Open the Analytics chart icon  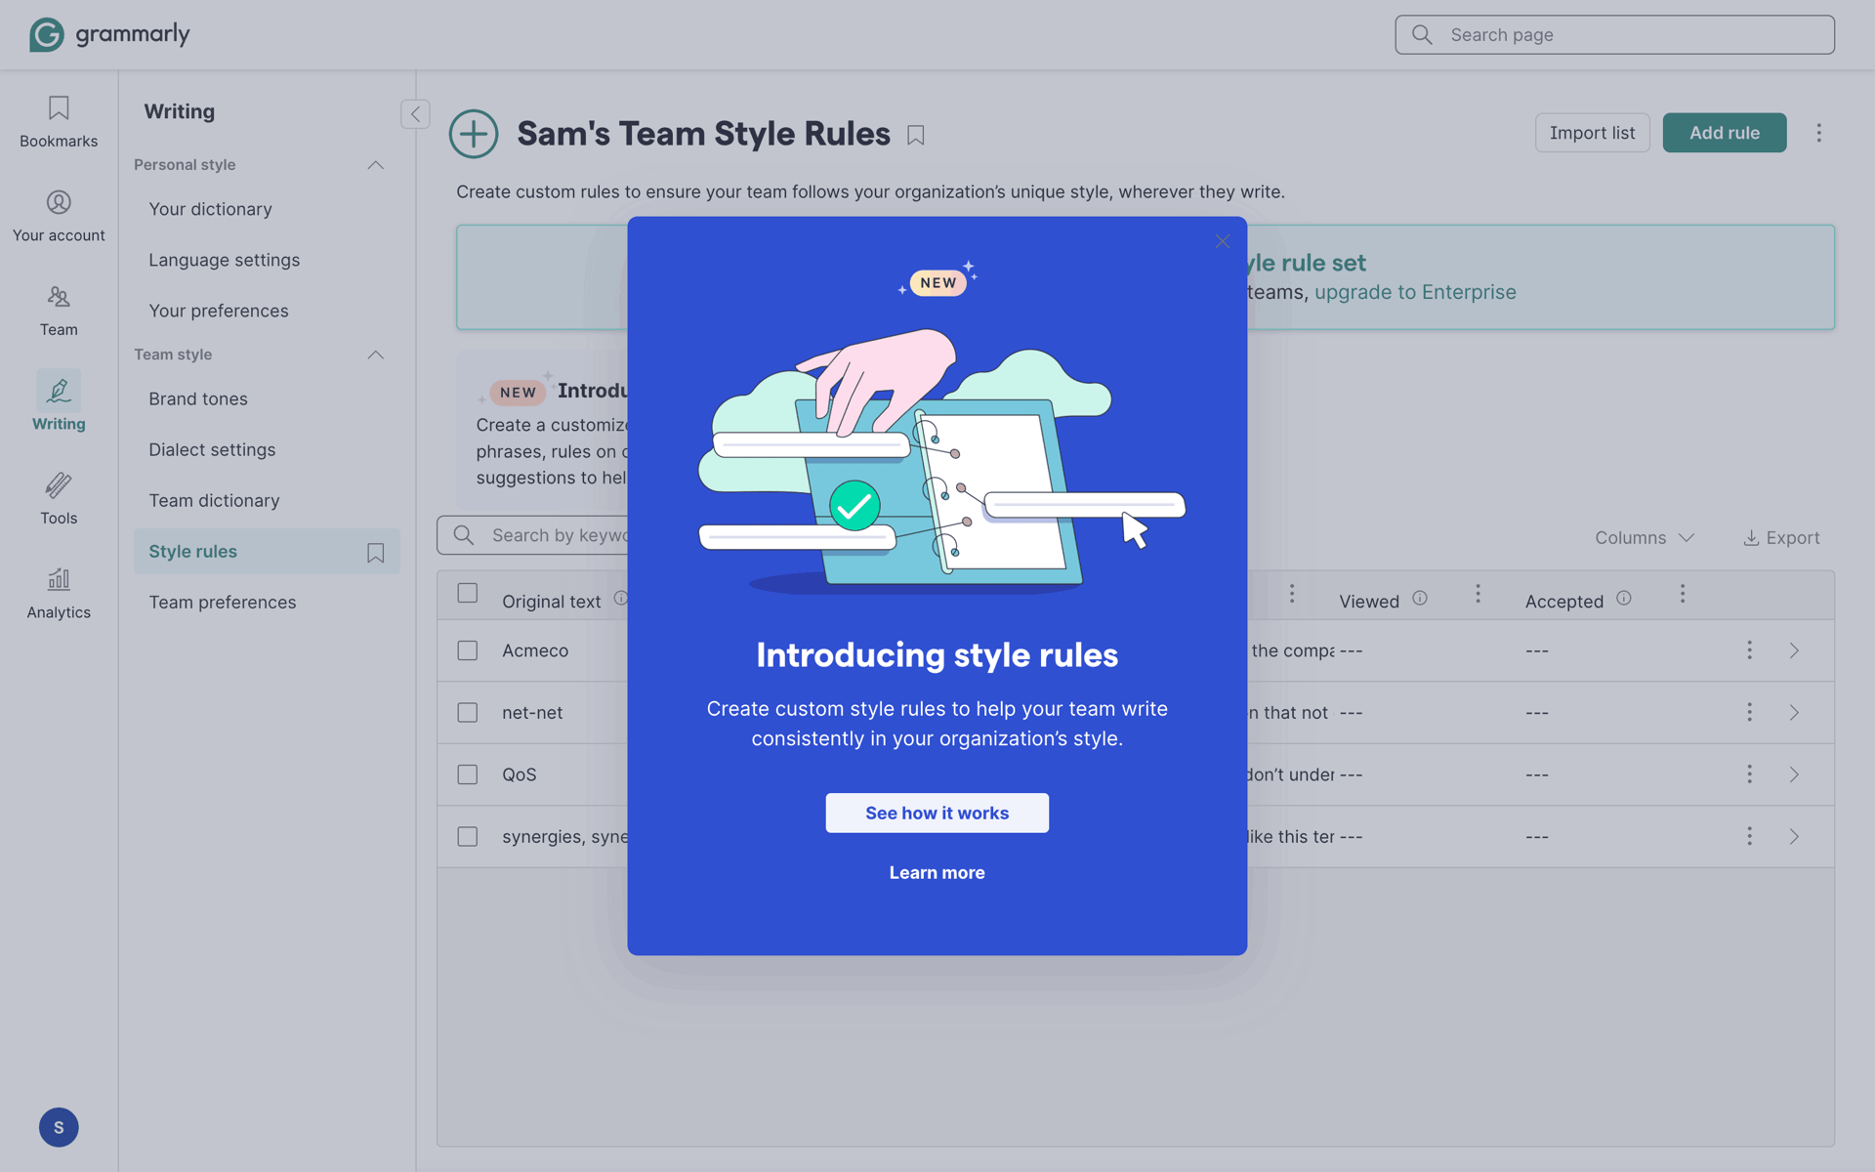59,580
